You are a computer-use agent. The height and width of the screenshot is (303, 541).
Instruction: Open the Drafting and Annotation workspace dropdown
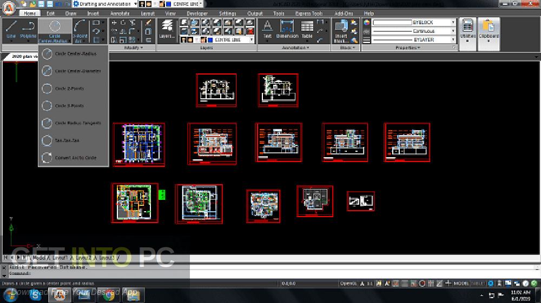(x=135, y=4)
